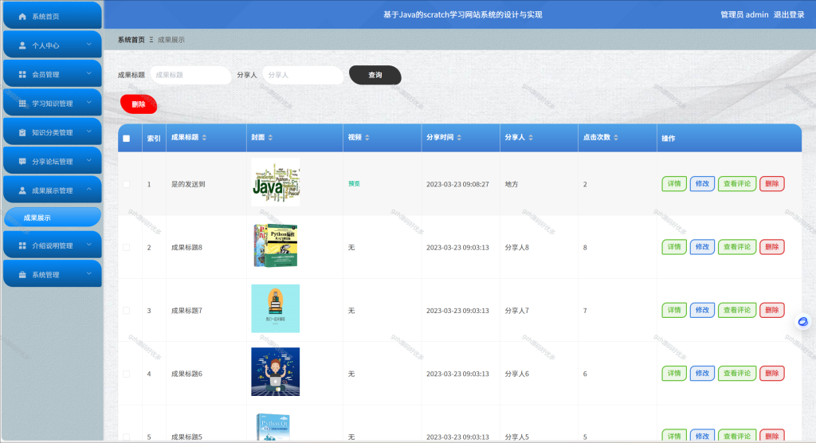
Task: Sort by 视频 column arrows
Action: point(367,137)
